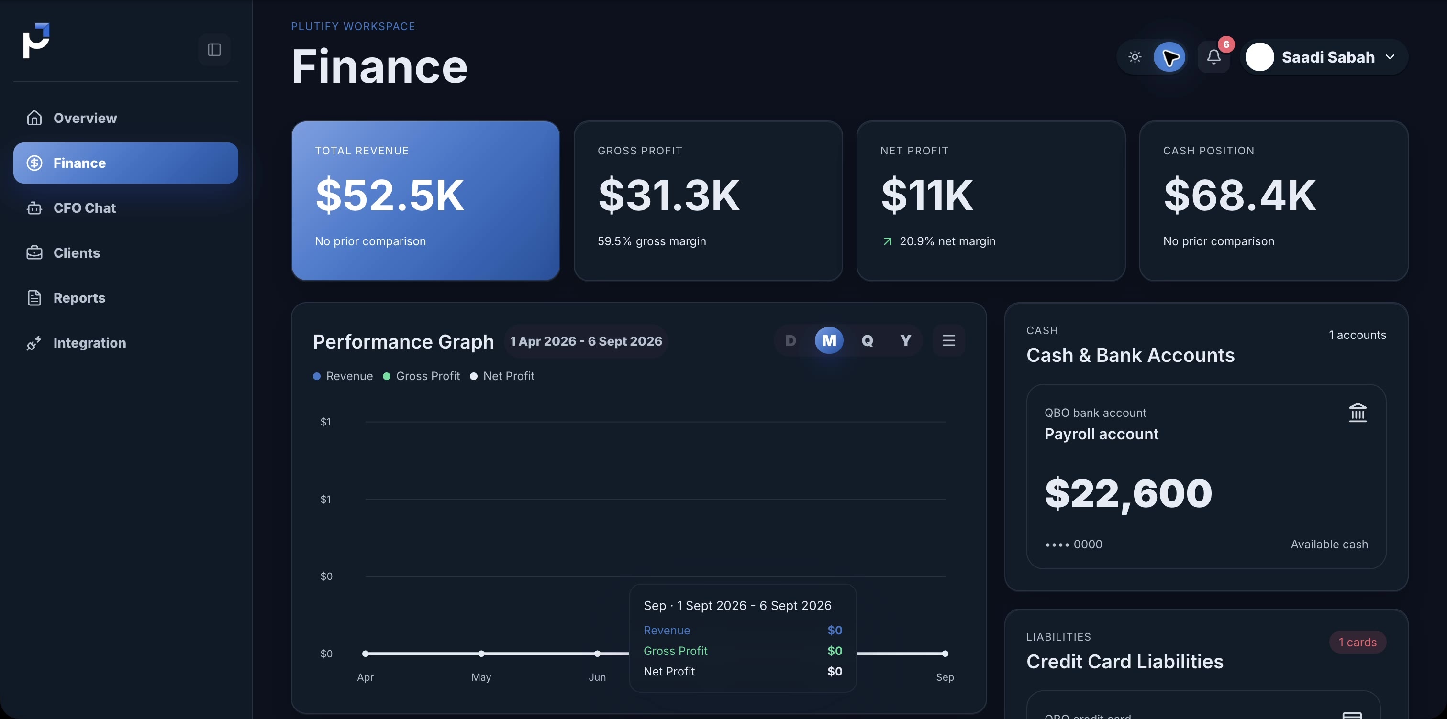Select the cursor-arrow theme button
Image resolution: width=1447 pixels, height=719 pixels.
(1169, 57)
